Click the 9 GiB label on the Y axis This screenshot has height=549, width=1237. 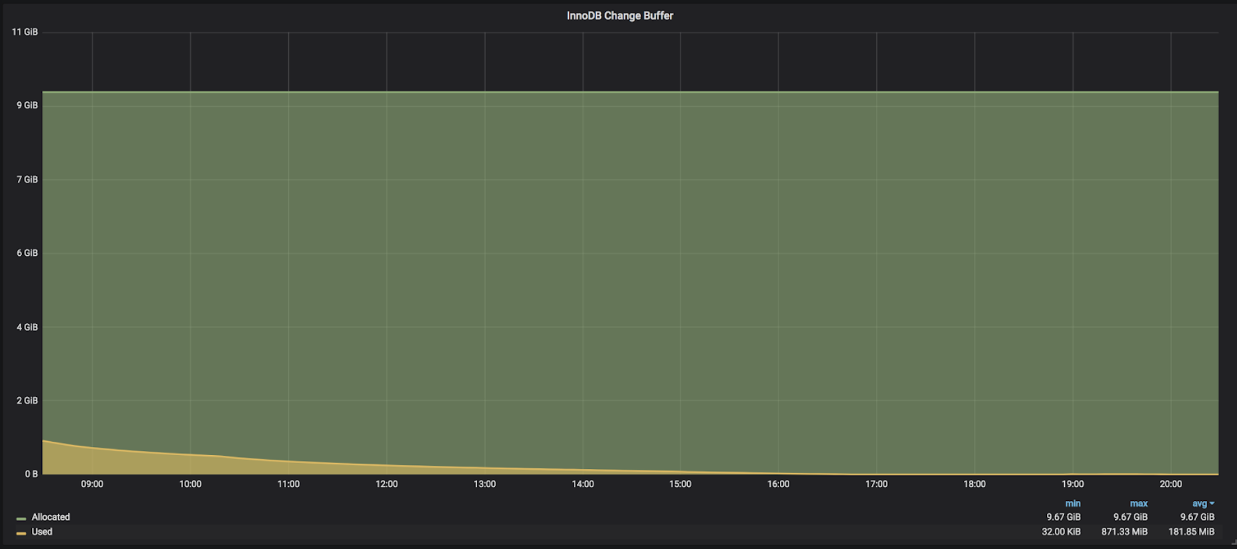click(27, 105)
